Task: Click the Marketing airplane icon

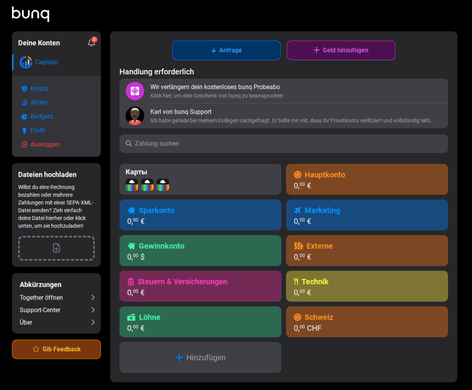Action: point(297,210)
